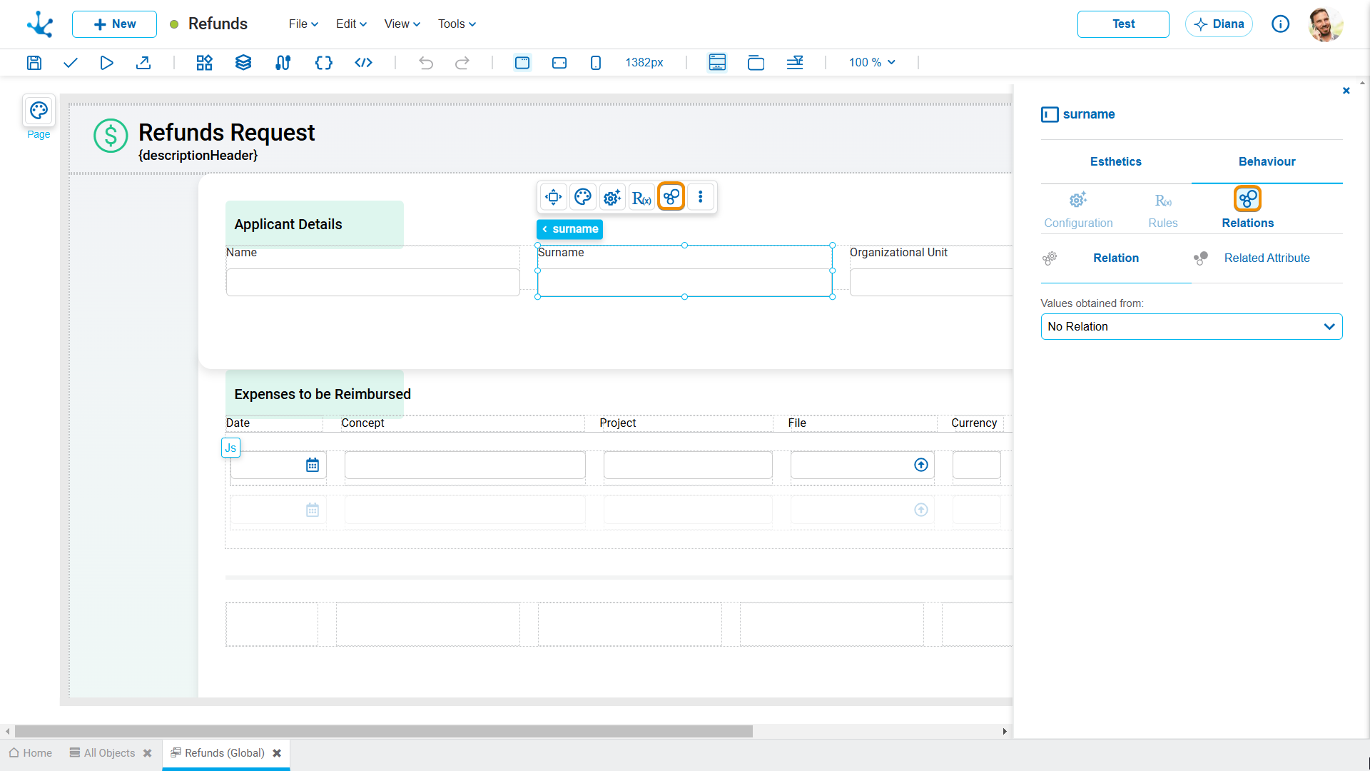
Task: Click the Rules R(x) icon in floating toolbar
Action: [x=641, y=197]
